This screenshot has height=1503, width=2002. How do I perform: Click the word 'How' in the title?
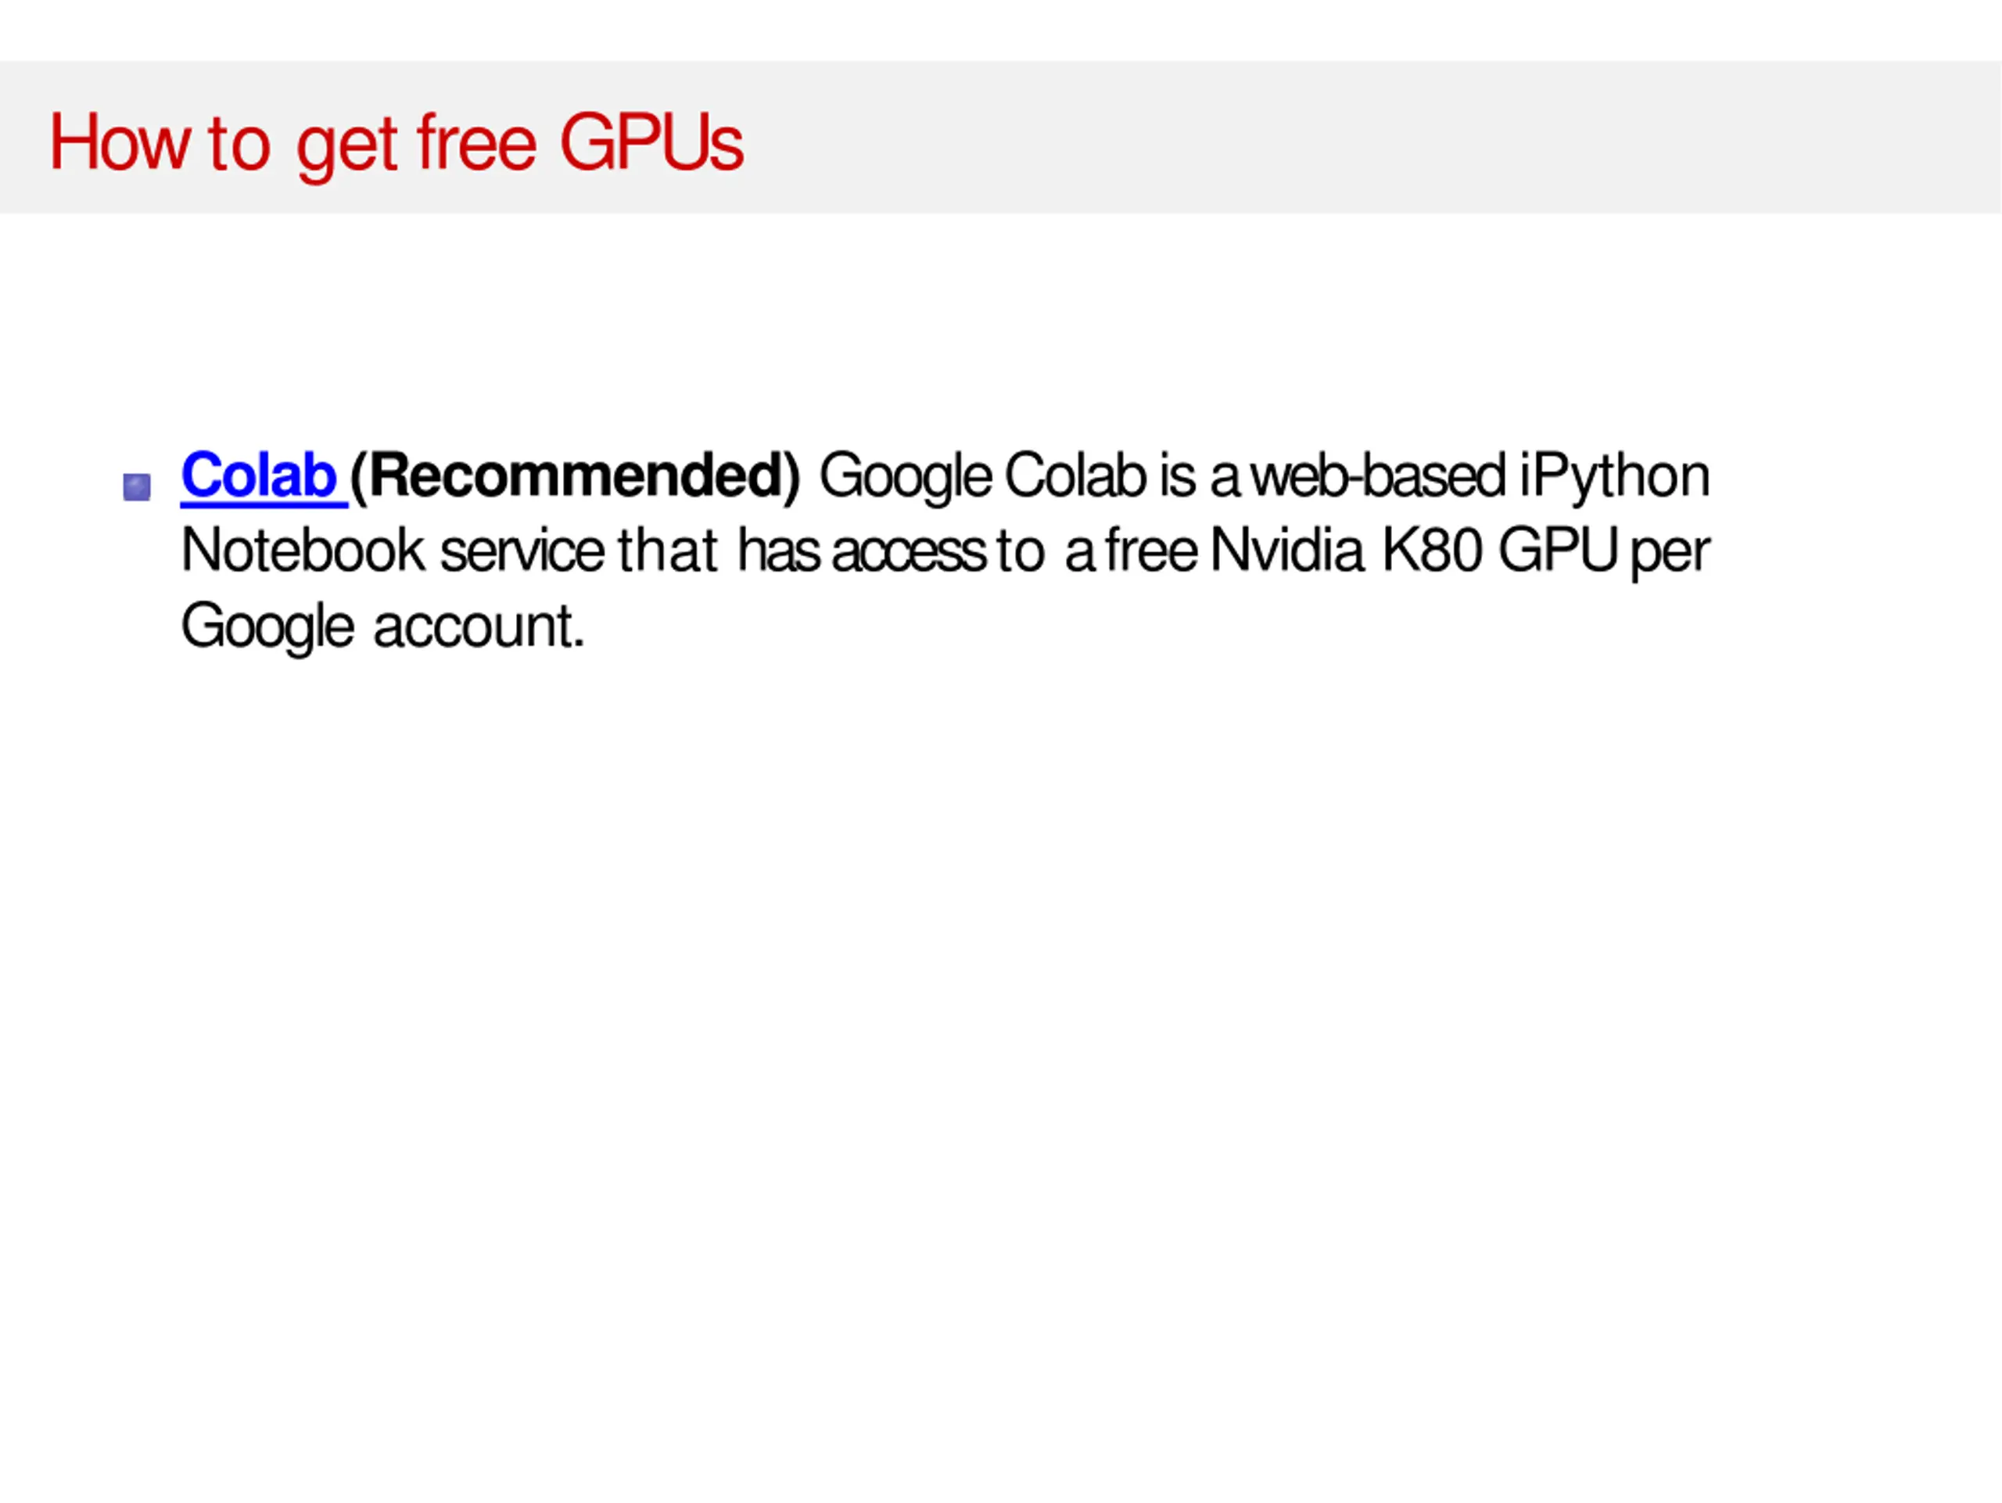click(119, 143)
